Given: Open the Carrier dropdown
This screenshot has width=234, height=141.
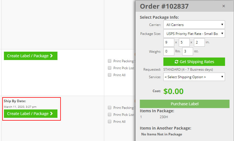Looking at the screenshot, I should pyautogui.click(x=194, y=25).
